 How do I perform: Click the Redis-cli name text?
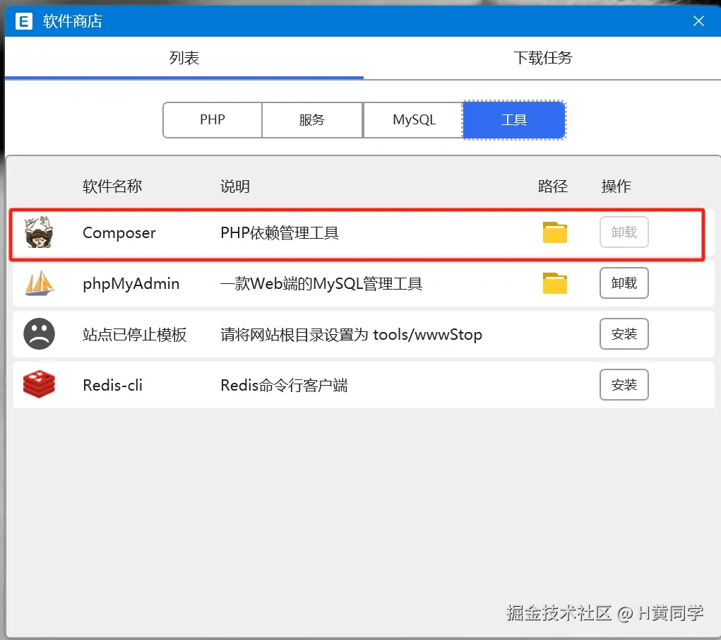click(113, 385)
